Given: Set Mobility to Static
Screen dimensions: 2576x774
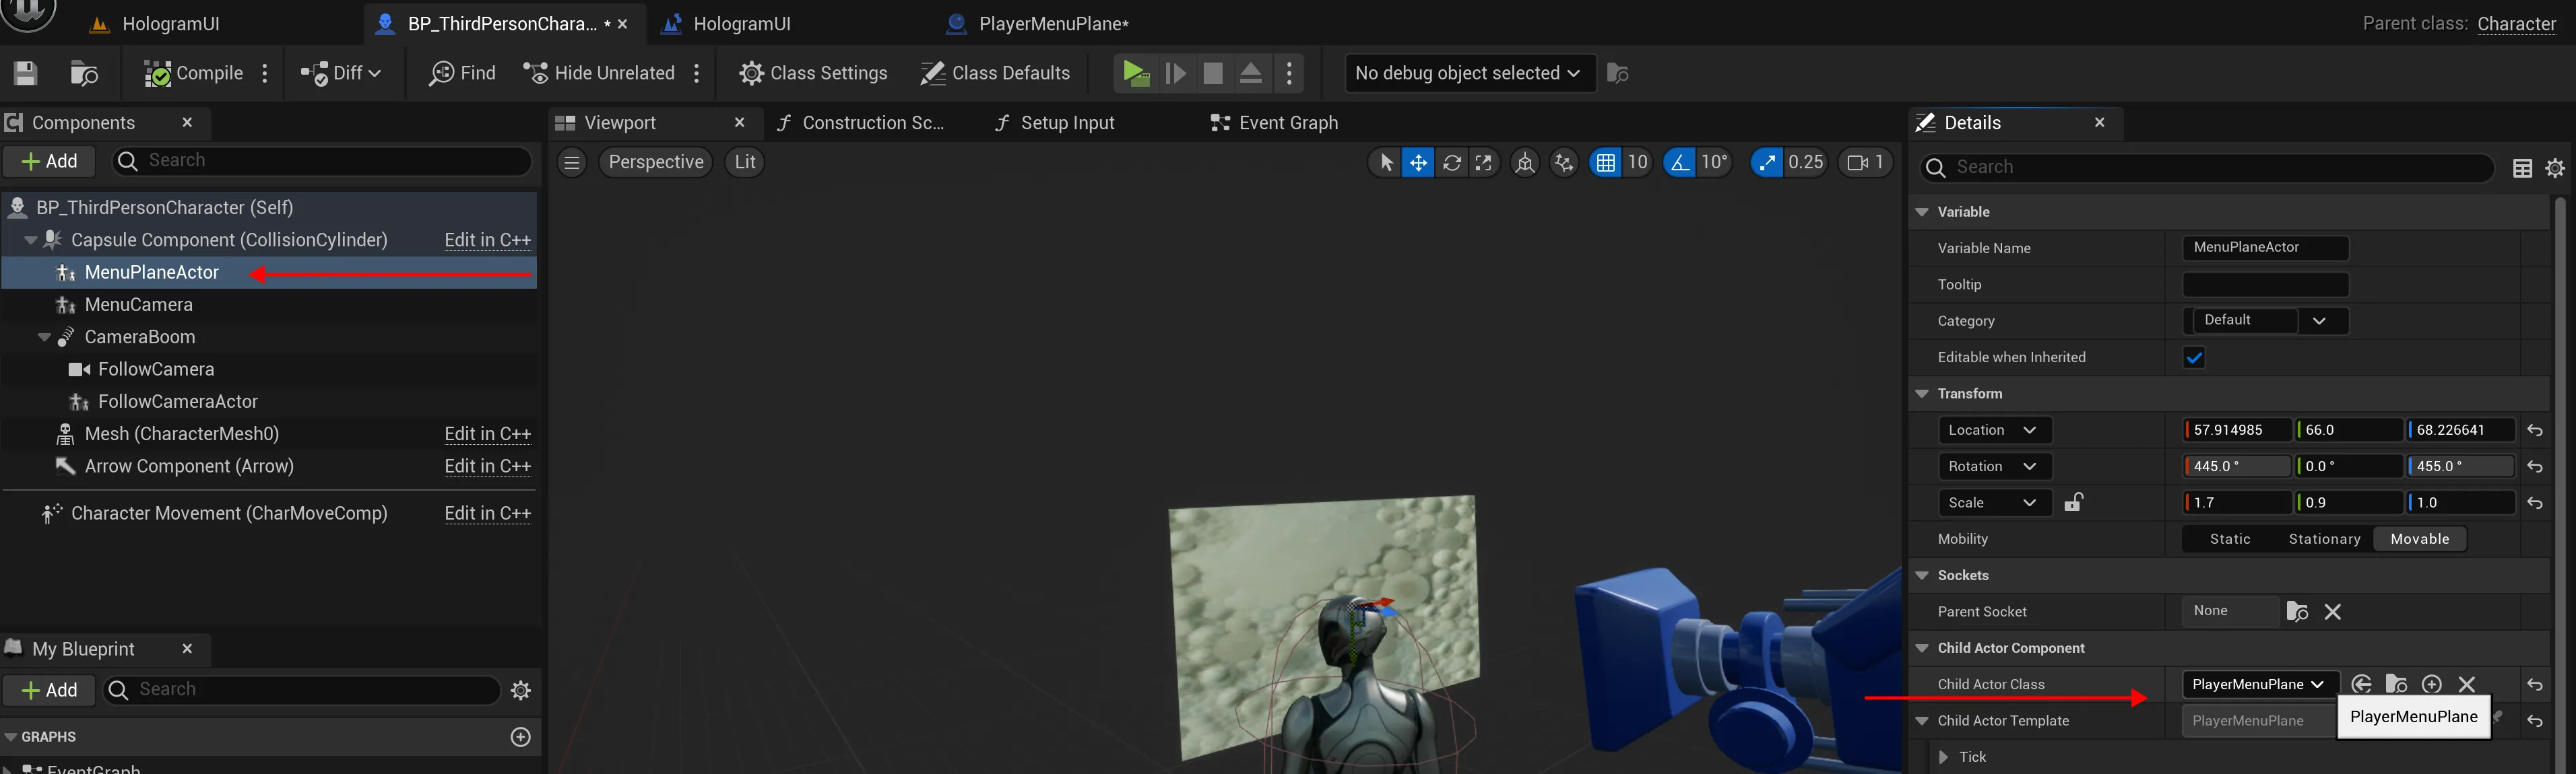Looking at the screenshot, I should point(2229,539).
